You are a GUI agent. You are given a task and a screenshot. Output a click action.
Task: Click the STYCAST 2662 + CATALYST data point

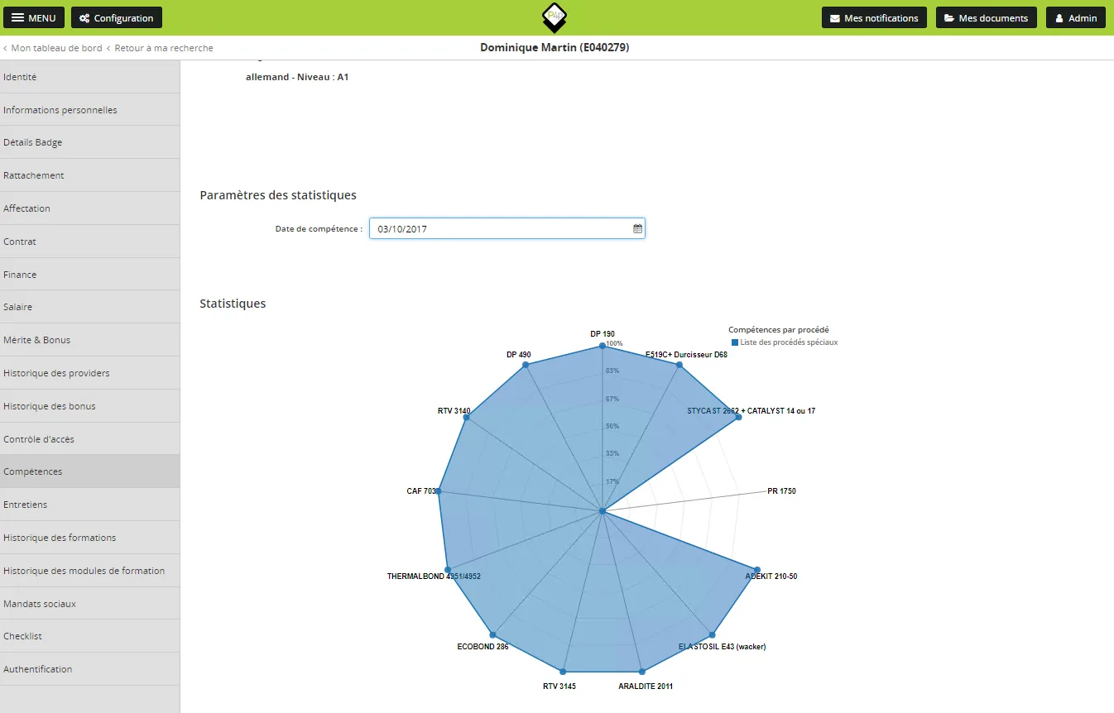pyautogui.click(x=738, y=417)
